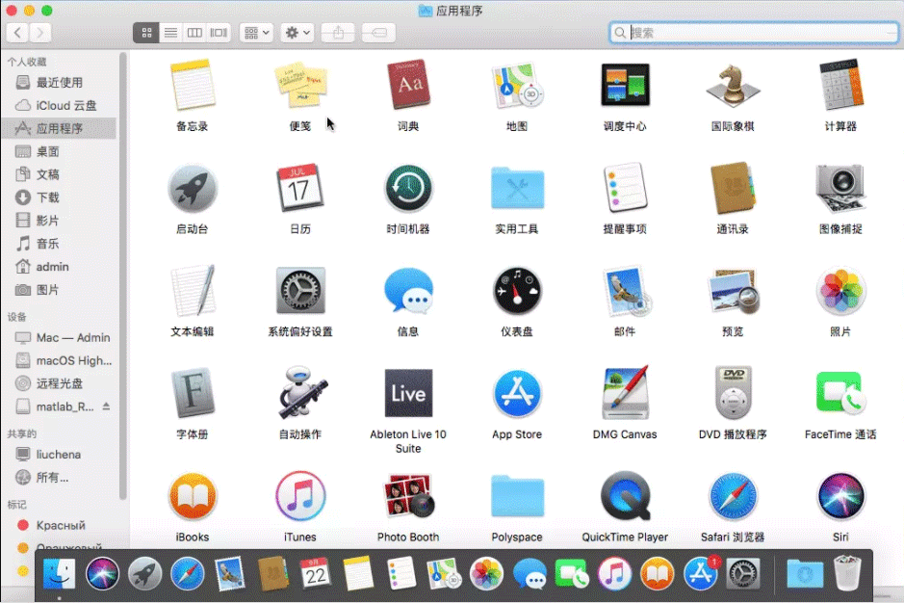Screen dimensions: 904x603
Task: Open the Dashboard (仪表盘) app
Action: click(517, 291)
